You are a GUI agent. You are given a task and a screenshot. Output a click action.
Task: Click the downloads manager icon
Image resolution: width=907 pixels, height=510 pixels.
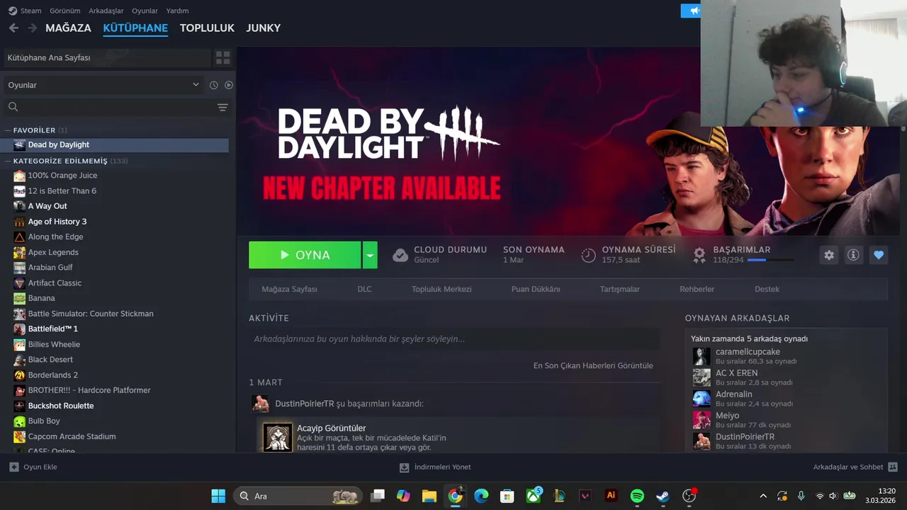click(x=404, y=467)
